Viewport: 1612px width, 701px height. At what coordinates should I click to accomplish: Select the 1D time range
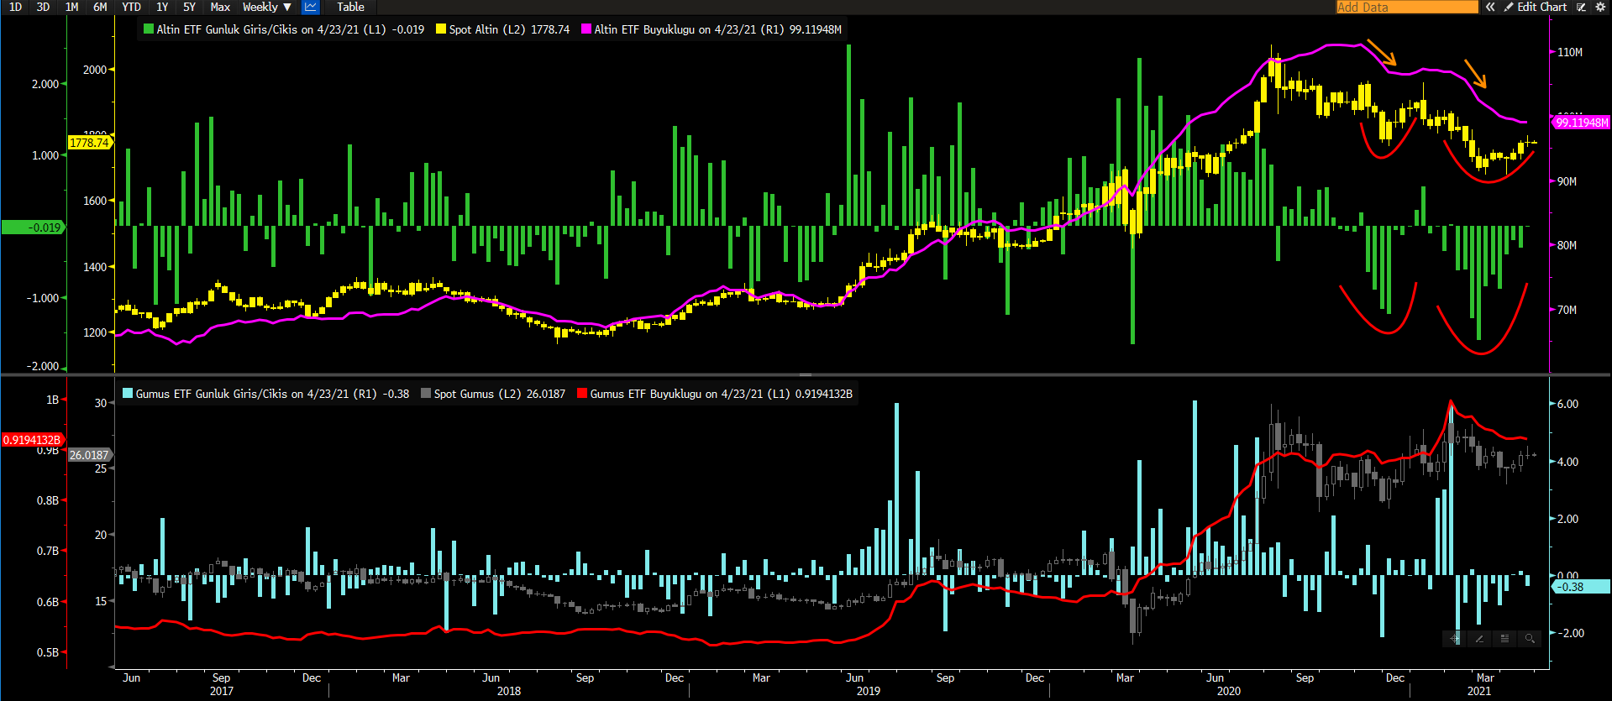pos(15,7)
